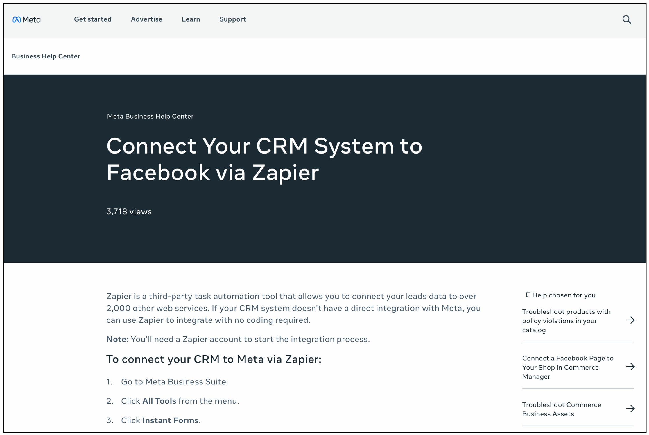The height and width of the screenshot is (435, 649).
Task: Click the All Tools bold text
Action: [159, 401]
